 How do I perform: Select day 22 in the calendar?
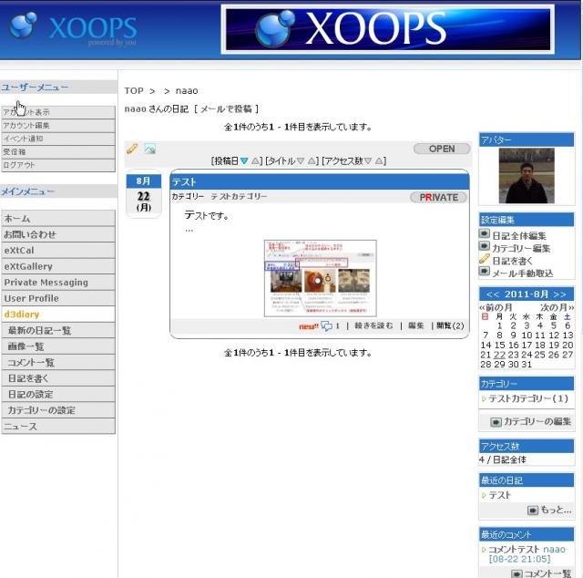tap(499, 355)
